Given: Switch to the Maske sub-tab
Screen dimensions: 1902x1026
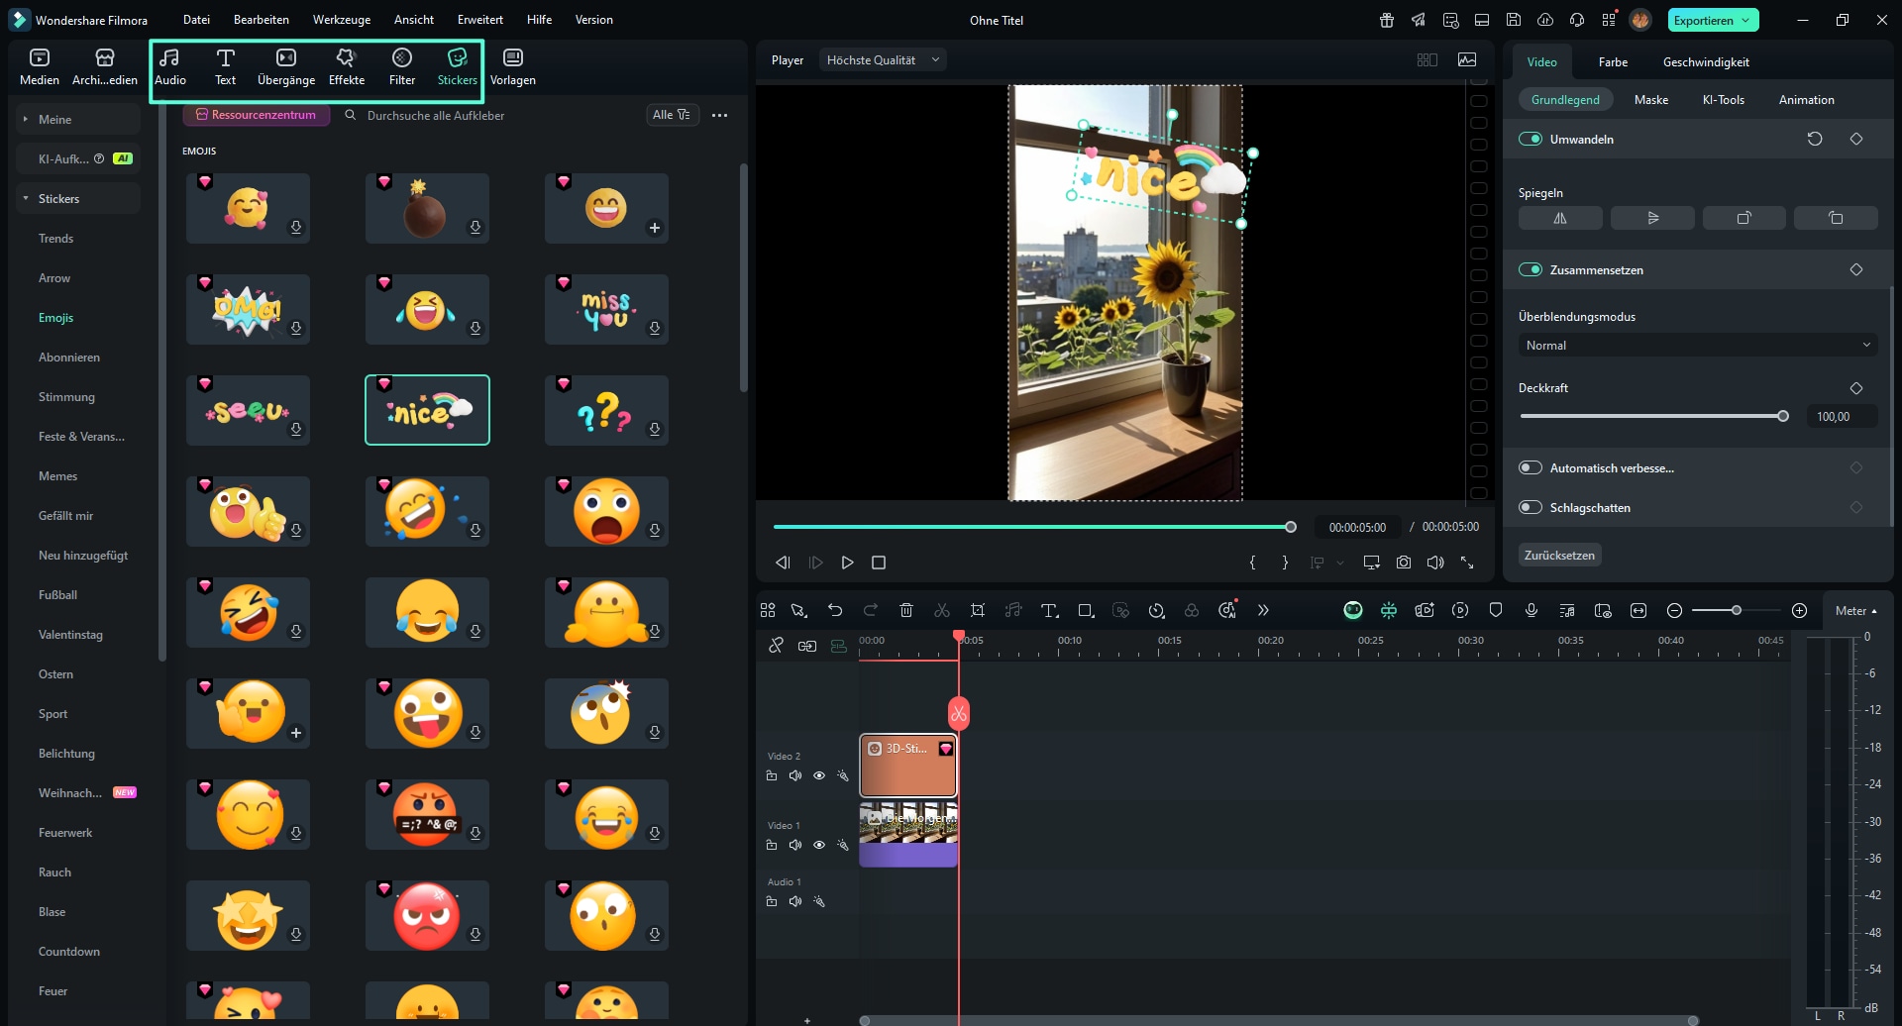Looking at the screenshot, I should 1651,99.
